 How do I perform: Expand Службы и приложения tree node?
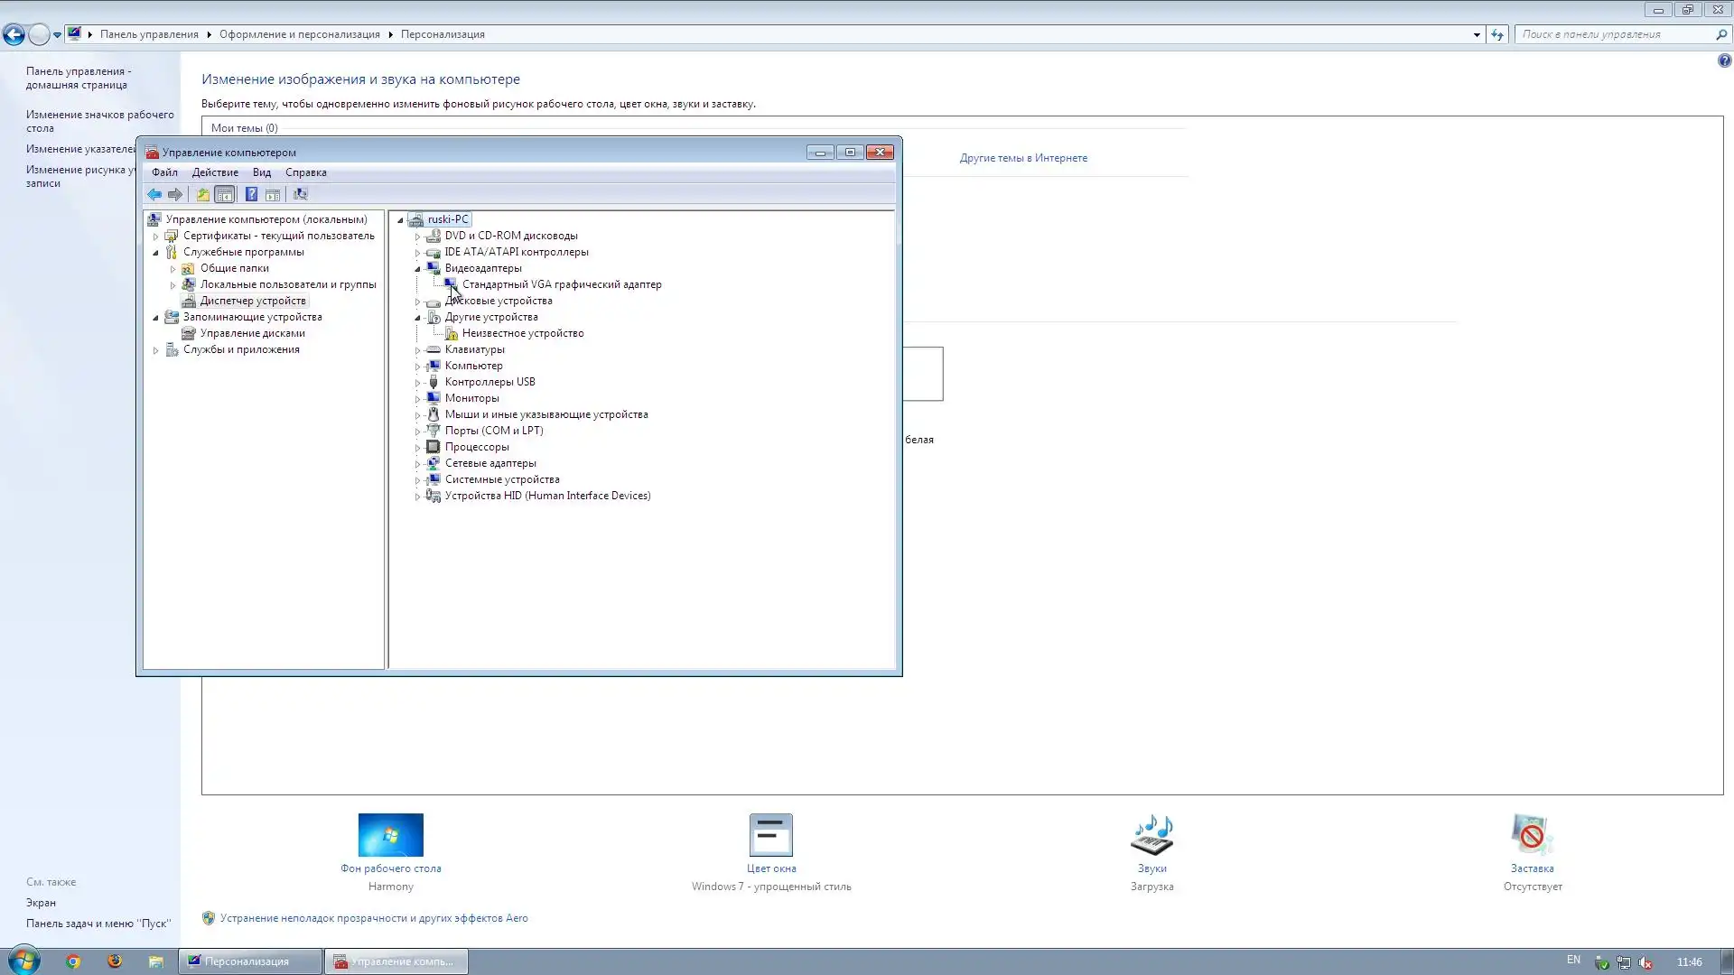coord(155,350)
